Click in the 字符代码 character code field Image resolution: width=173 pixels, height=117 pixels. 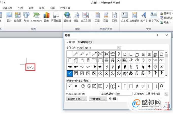tap(124, 94)
